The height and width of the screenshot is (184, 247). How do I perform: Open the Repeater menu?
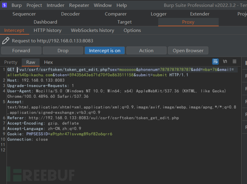coord(79,5)
